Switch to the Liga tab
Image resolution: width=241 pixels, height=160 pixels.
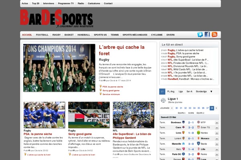click(x=181, y=92)
